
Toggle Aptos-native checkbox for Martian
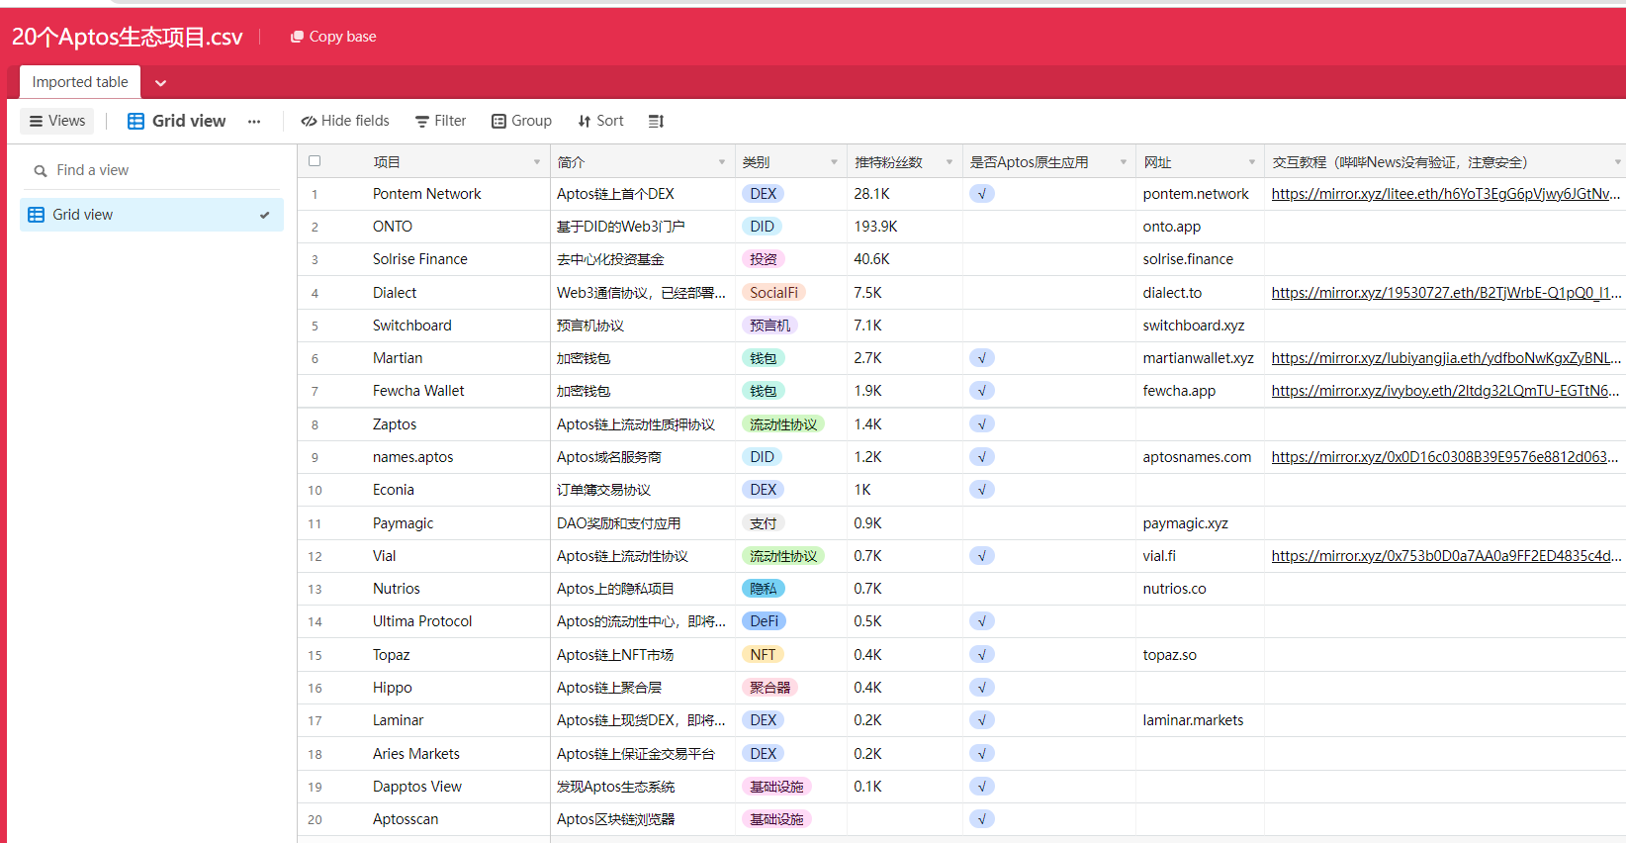(x=982, y=358)
